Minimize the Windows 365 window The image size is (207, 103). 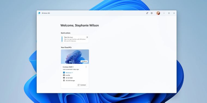(164, 13)
